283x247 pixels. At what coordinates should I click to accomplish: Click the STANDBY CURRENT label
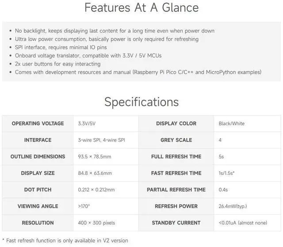point(176,223)
